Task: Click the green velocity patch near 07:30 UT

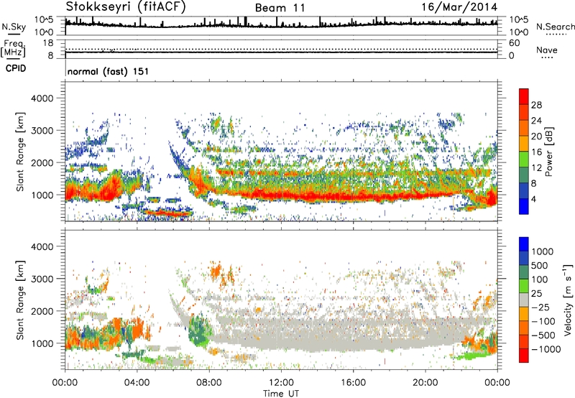Action: tap(199, 333)
